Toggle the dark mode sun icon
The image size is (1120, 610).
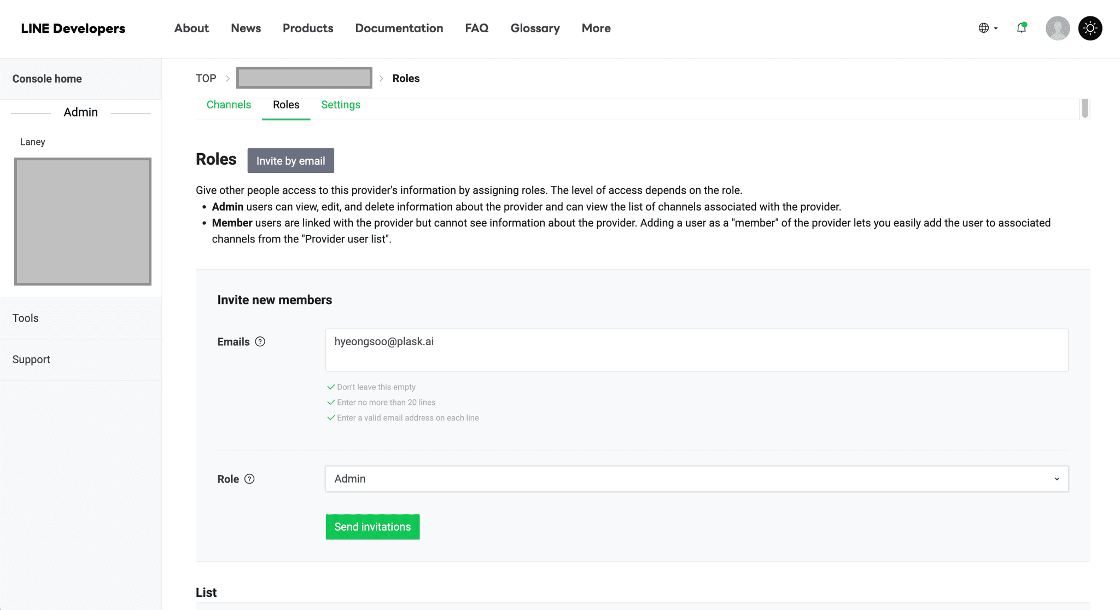pyautogui.click(x=1090, y=28)
